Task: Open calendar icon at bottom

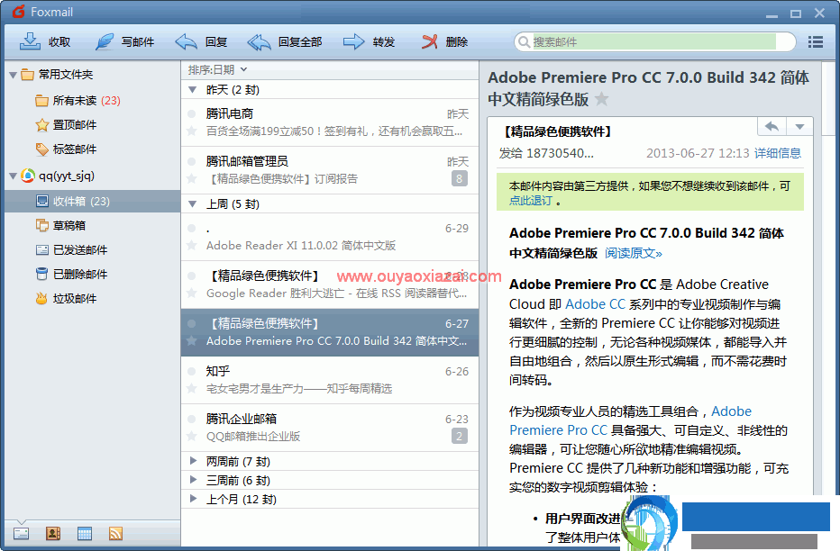Action: (x=84, y=533)
